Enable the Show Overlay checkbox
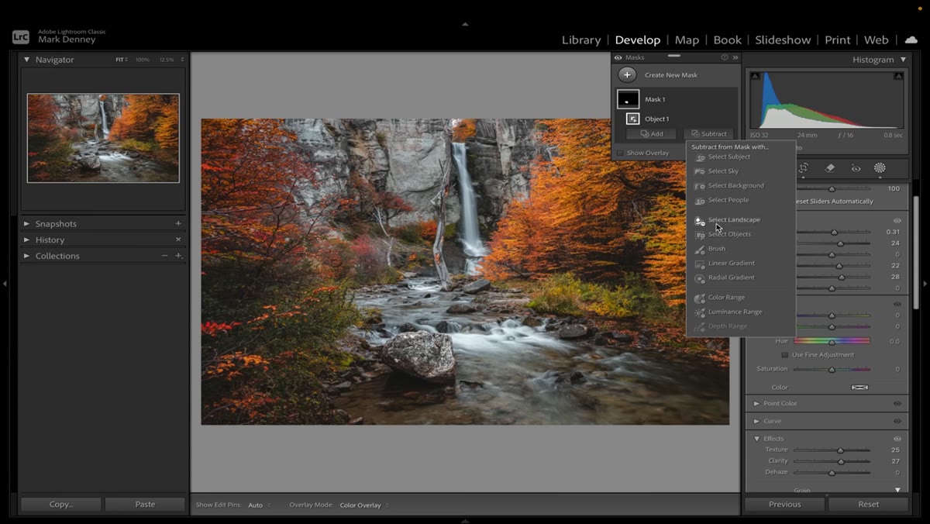The height and width of the screenshot is (524, 930). 618,153
